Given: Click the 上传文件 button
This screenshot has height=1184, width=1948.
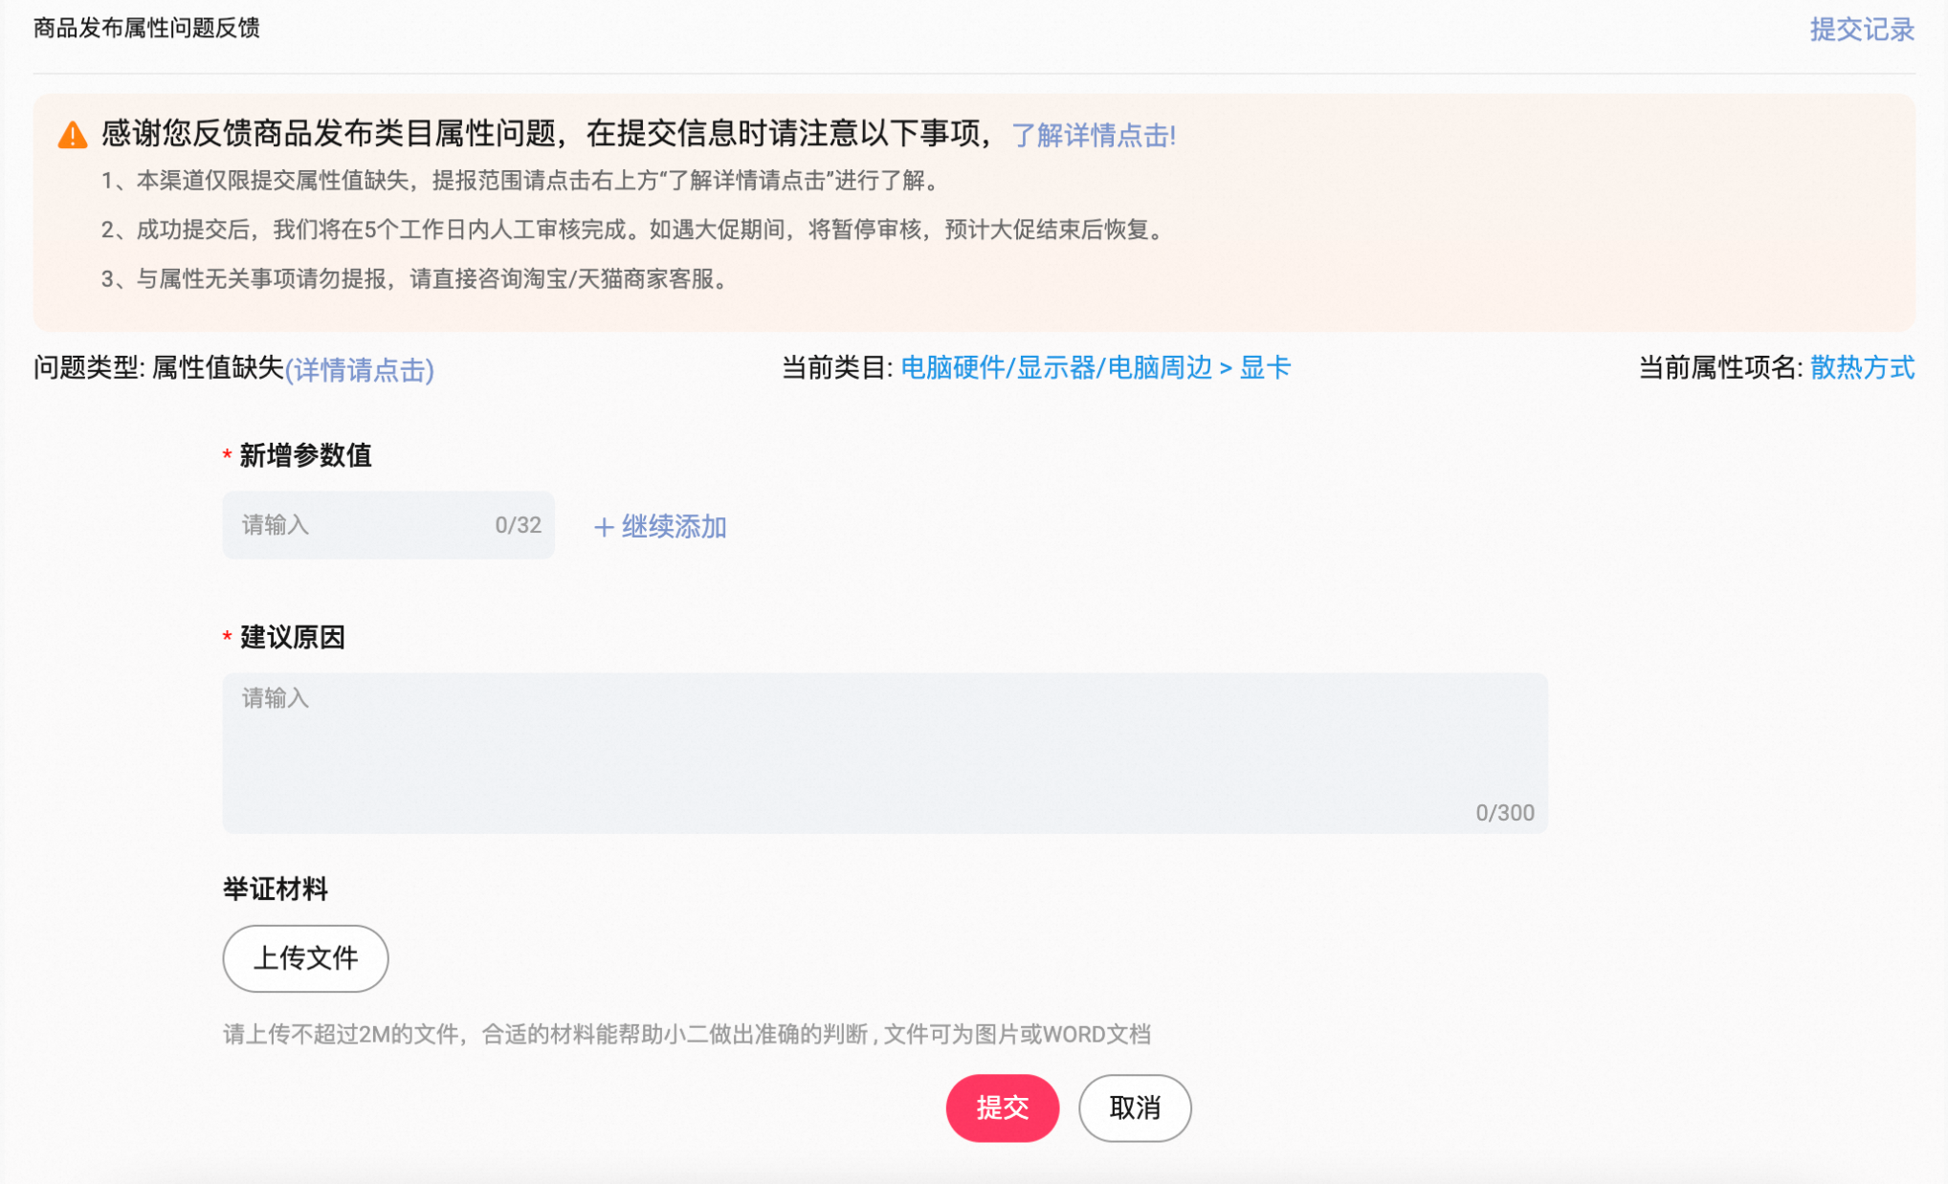Looking at the screenshot, I should (305, 957).
